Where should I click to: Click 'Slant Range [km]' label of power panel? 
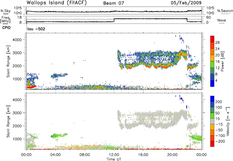click(8, 61)
